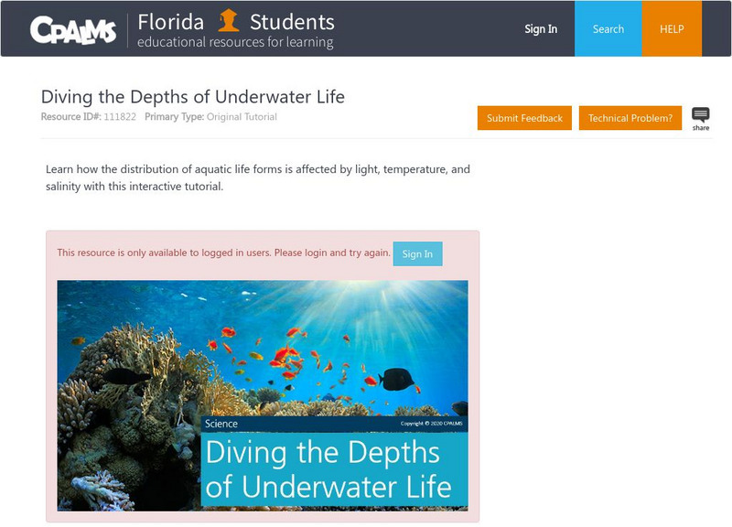Click the share speech bubble icon

pyautogui.click(x=700, y=116)
